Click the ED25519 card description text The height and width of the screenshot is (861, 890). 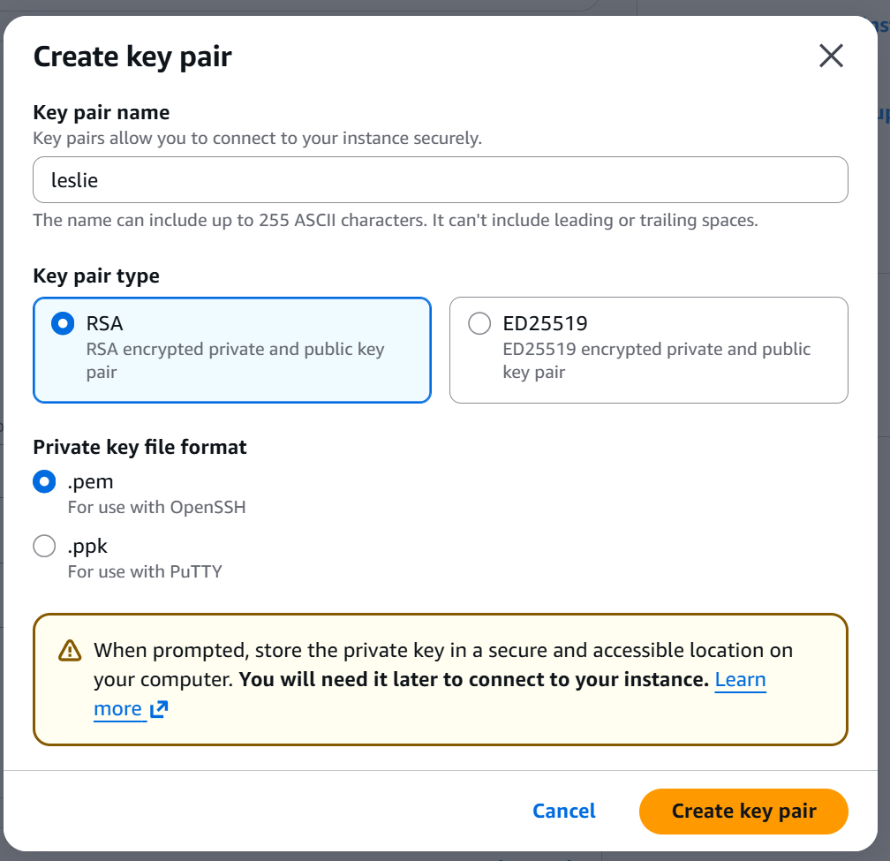pyautogui.click(x=656, y=360)
